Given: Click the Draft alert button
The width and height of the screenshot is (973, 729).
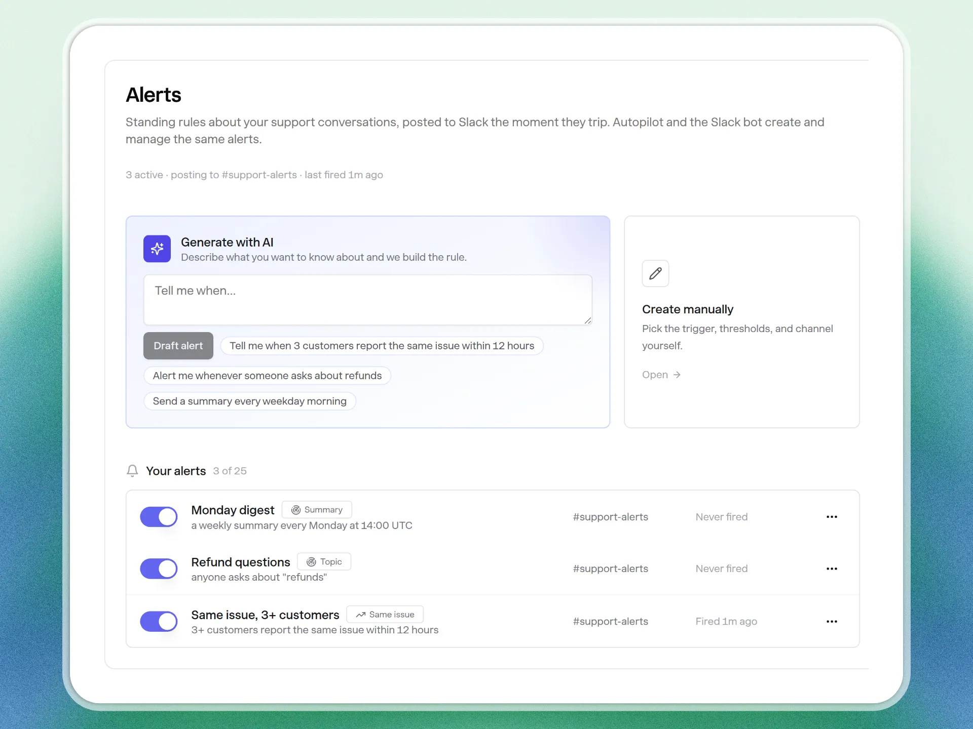Looking at the screenshot, I should click(178, 346).
